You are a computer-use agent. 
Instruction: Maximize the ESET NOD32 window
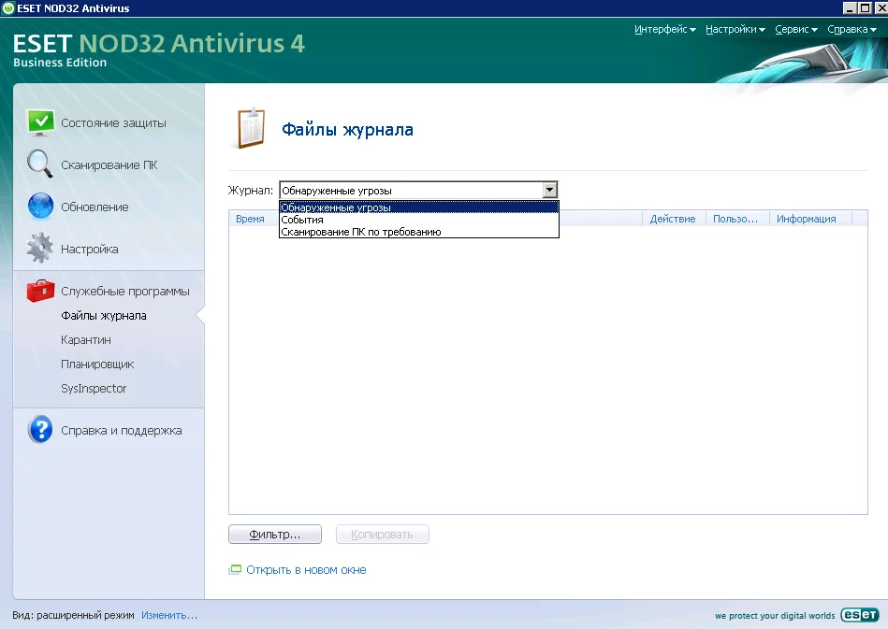tap(865, 7)
